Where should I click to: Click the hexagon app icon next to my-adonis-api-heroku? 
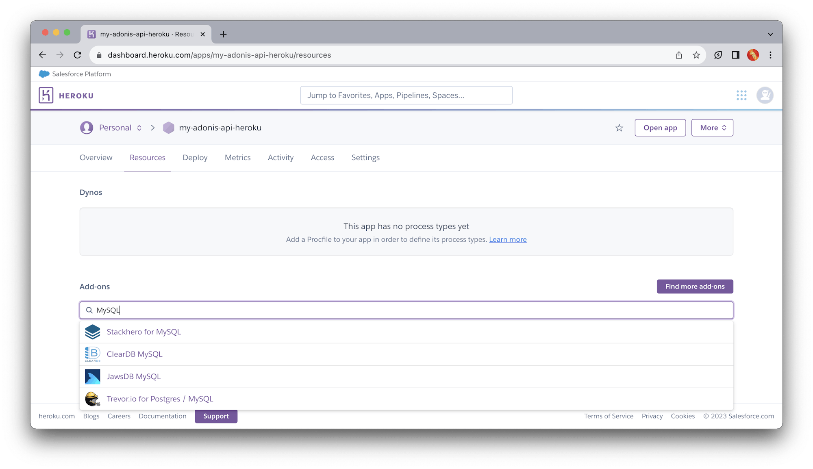pos(168,127)
